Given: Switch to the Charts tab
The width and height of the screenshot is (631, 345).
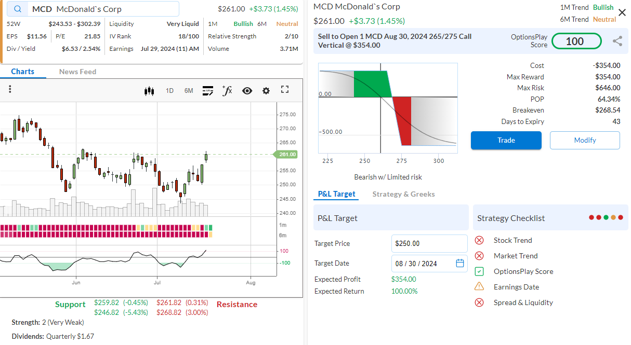Looking at the screenshot, I should [23, 72].
